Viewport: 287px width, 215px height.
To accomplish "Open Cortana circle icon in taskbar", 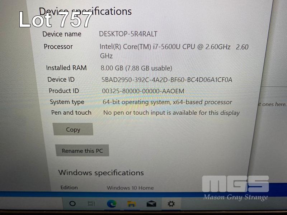I will (72, 203).
